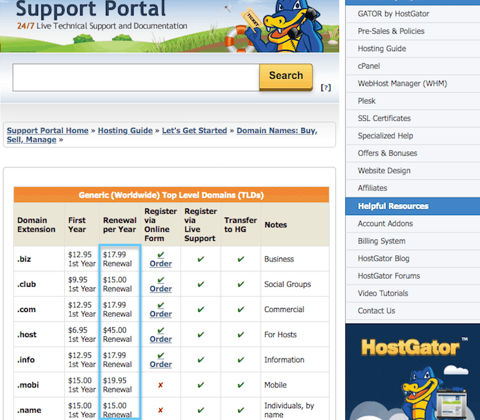Select the $9.95 1st Year cell for .club
This screenshot has width=480, height=420.
82,284
